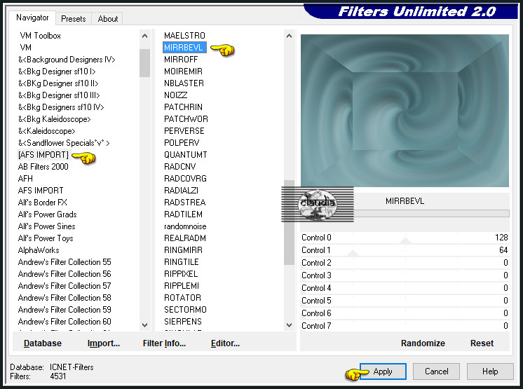The width and height of the screenshot is (523, 389).
Task: Reset the filter controls
Action: [x=482, y=343]
